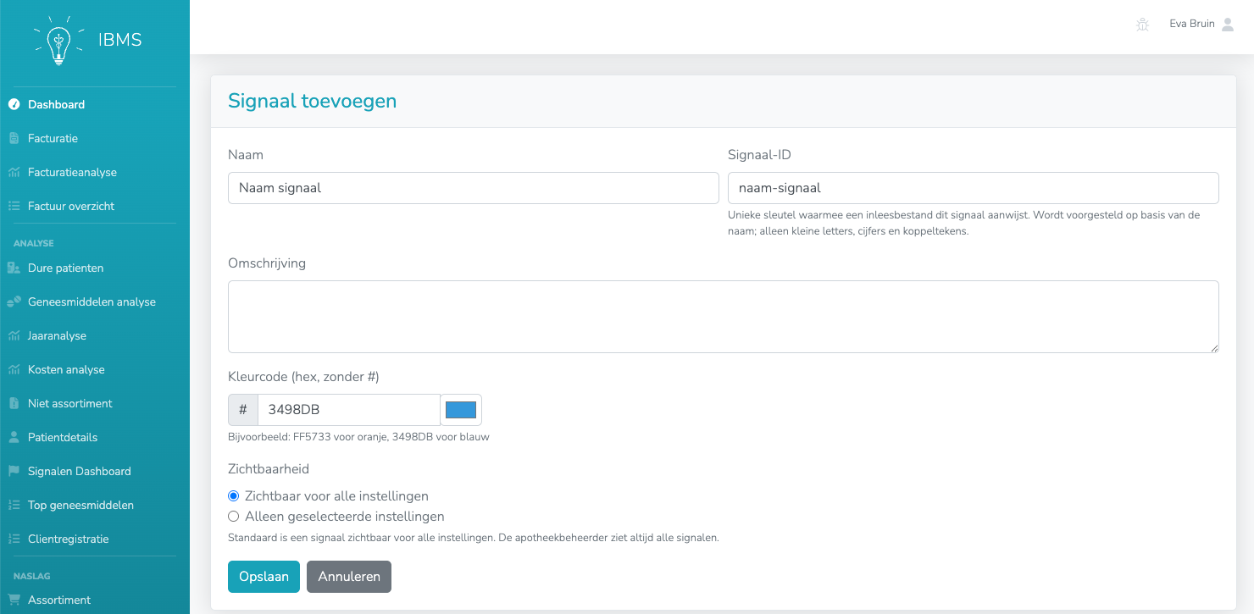Click the Assortiment shopping cart icon
The image size is (1254, 614).
pos(14,600)
